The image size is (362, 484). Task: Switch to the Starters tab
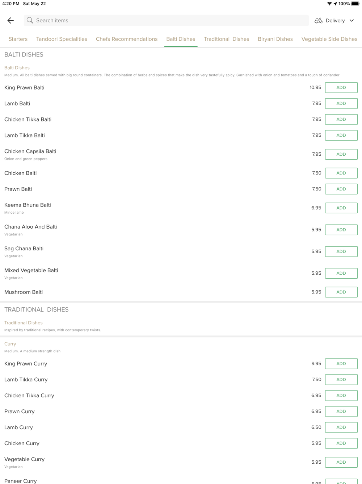18,39
